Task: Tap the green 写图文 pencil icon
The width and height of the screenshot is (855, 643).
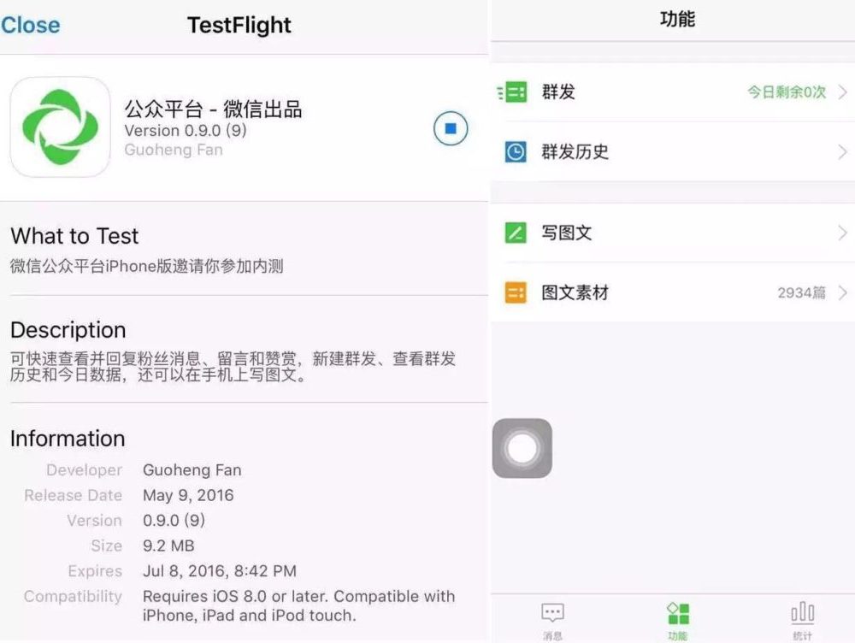Action: point(515,233)
